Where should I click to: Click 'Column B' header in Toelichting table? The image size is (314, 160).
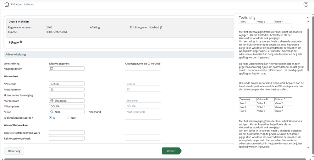(x=266, y=99)
